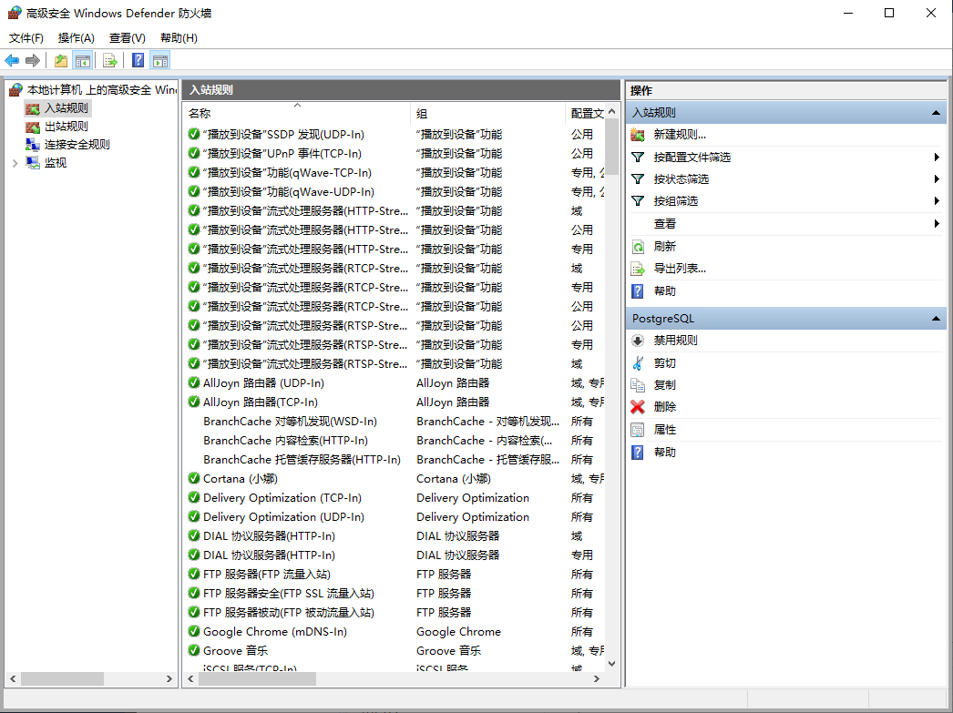This screenshot has height=713, width=953.
Task: Collapse the PostgreSQL actions section
Action: click(936, 319)
